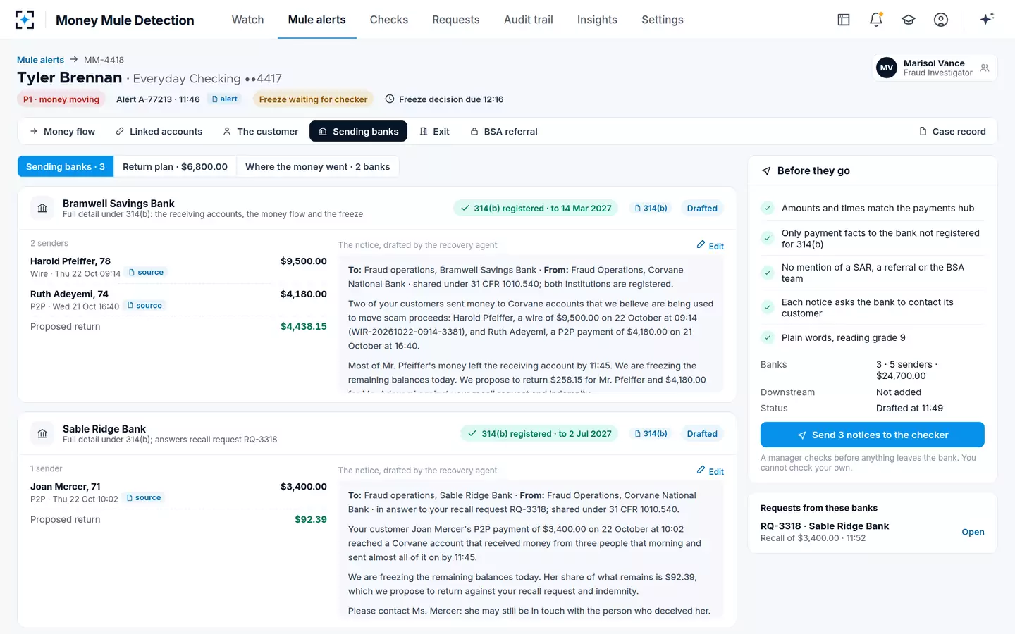
Task: Switch to the Checks tab
Action: [389, 20]
